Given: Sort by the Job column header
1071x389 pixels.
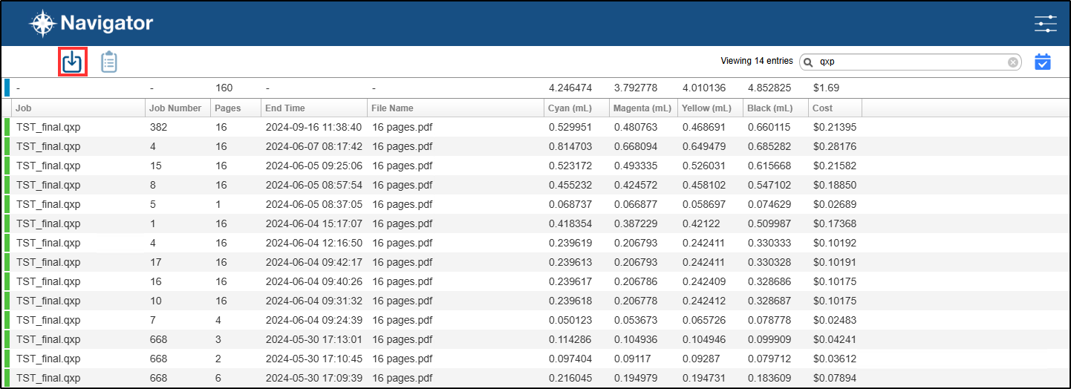Looking at the screenshot, I should tap(78, 108).
